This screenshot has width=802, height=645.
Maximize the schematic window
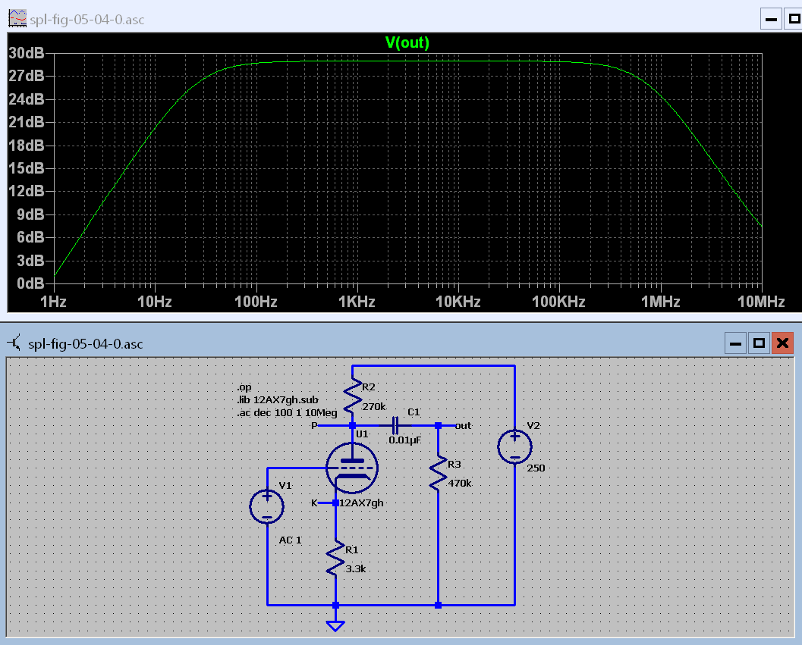(x=758, y=343)
